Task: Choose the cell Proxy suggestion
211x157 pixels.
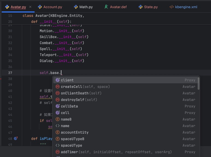Action: [x=65, y=113]
